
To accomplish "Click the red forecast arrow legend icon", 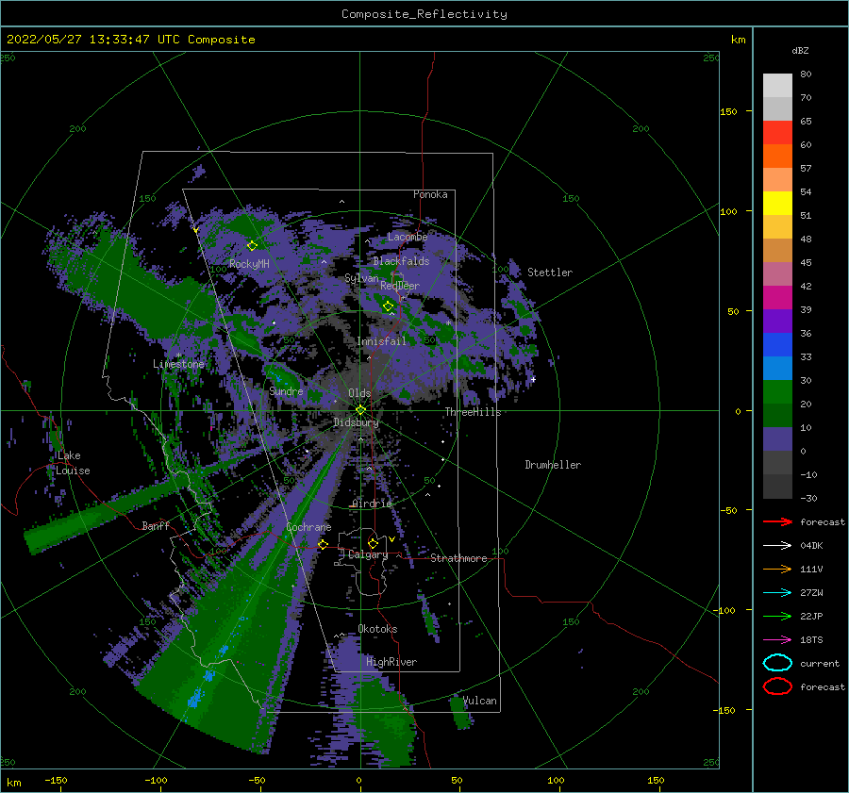I will click(777, 521).
